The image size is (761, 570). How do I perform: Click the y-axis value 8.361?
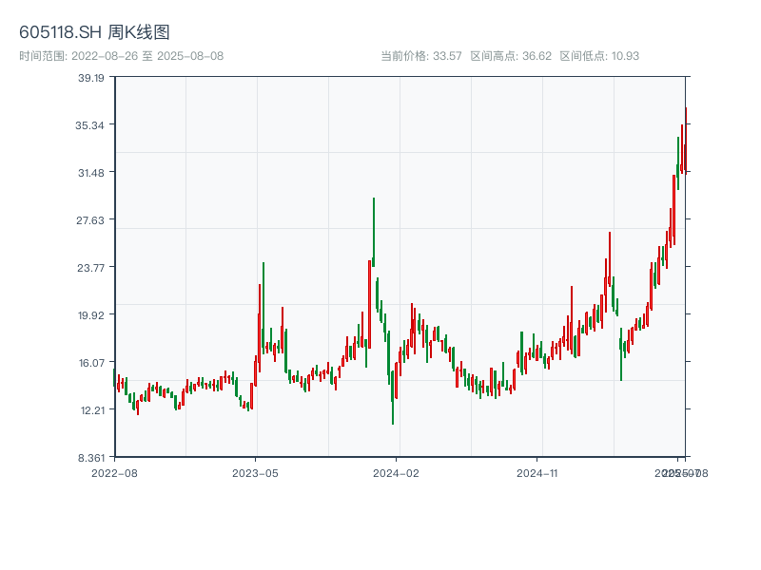tap(91, 458)
